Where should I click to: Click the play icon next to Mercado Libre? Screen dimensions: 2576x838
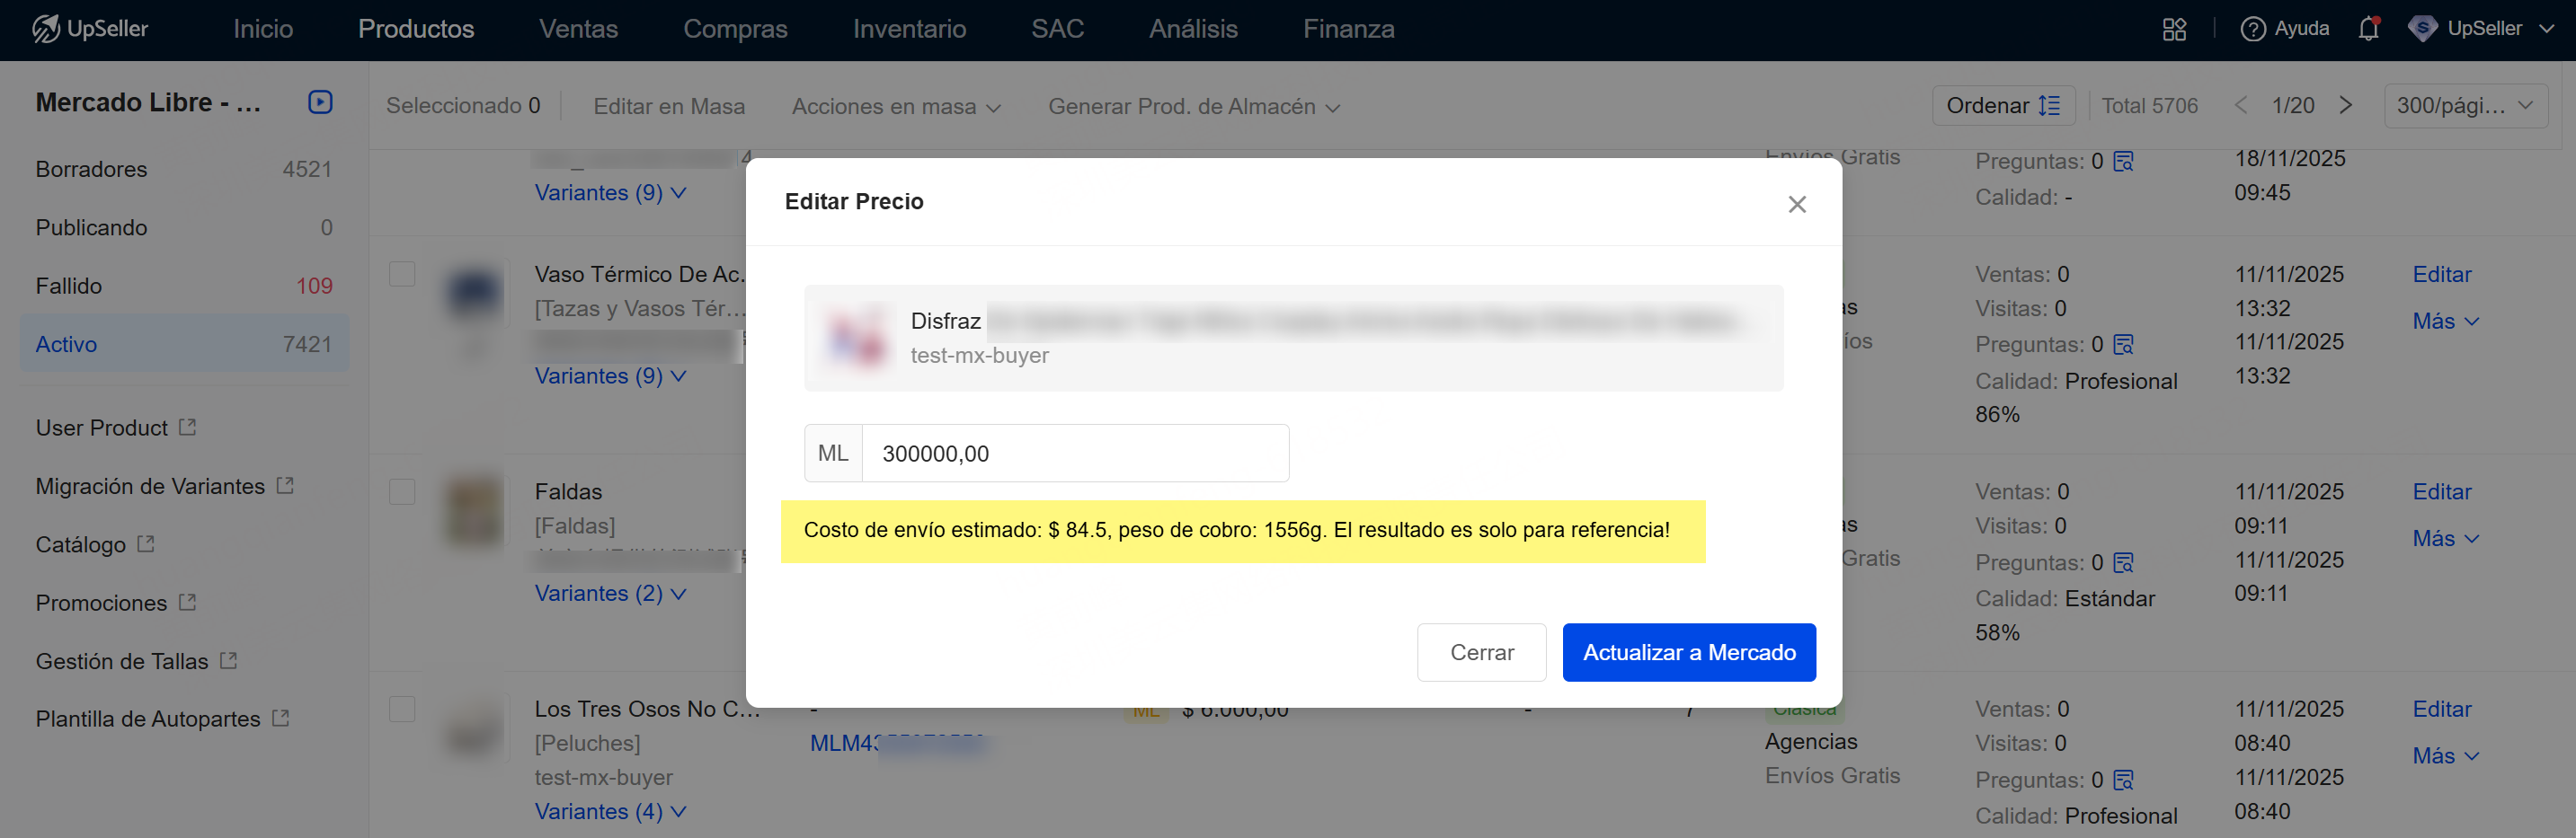[319, 101]
